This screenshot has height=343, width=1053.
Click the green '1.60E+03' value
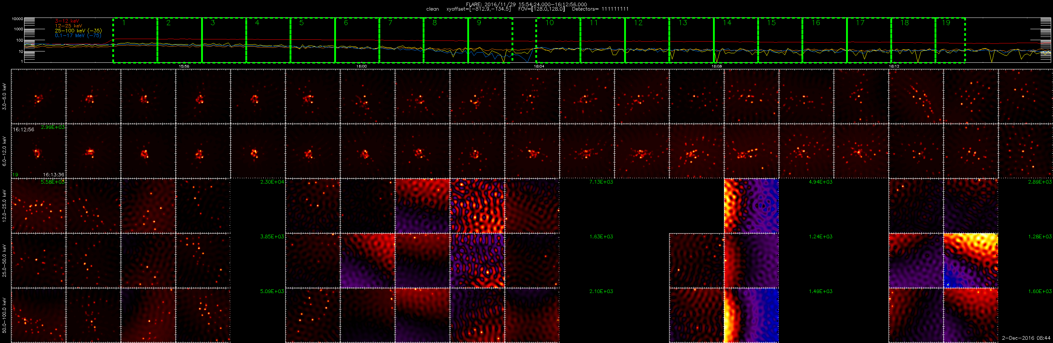[x=1040, y=292]
